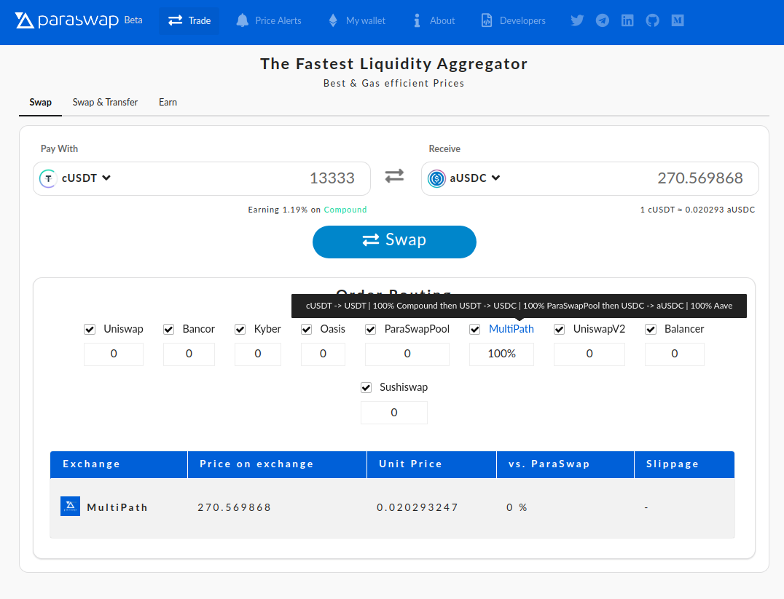Click the ParaSwap logo in header
Screen dimensions: 784x599
coord(66,20)
